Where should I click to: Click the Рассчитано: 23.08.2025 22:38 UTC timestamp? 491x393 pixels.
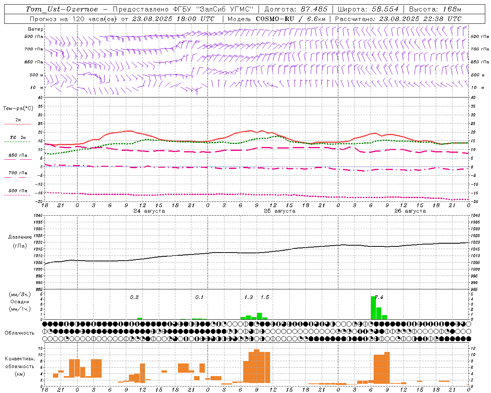(398, 19)
